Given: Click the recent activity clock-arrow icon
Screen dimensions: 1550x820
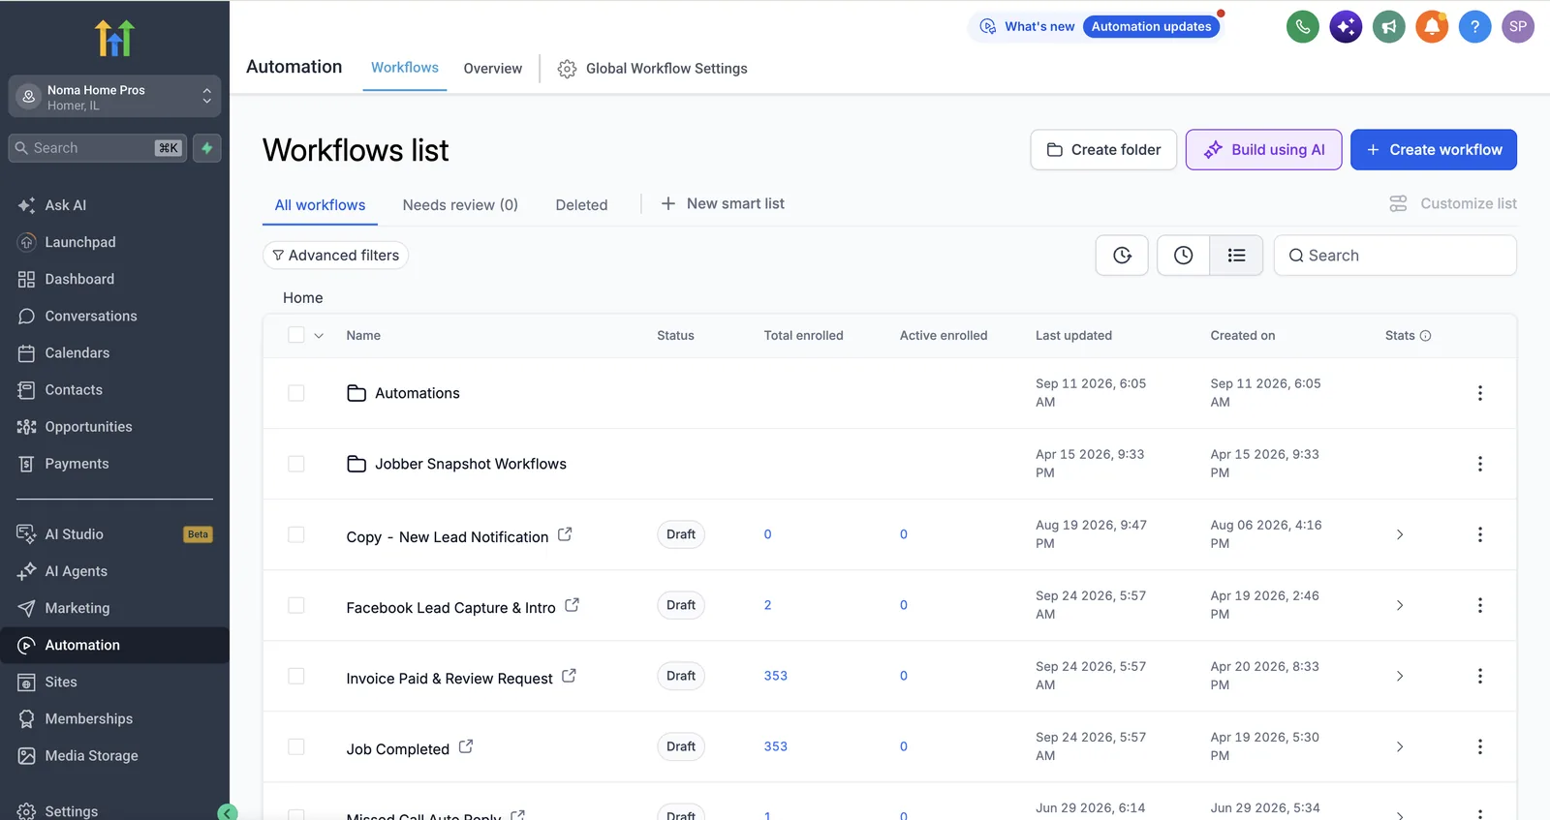Looking at the screenshot, I should [1122, 256].
